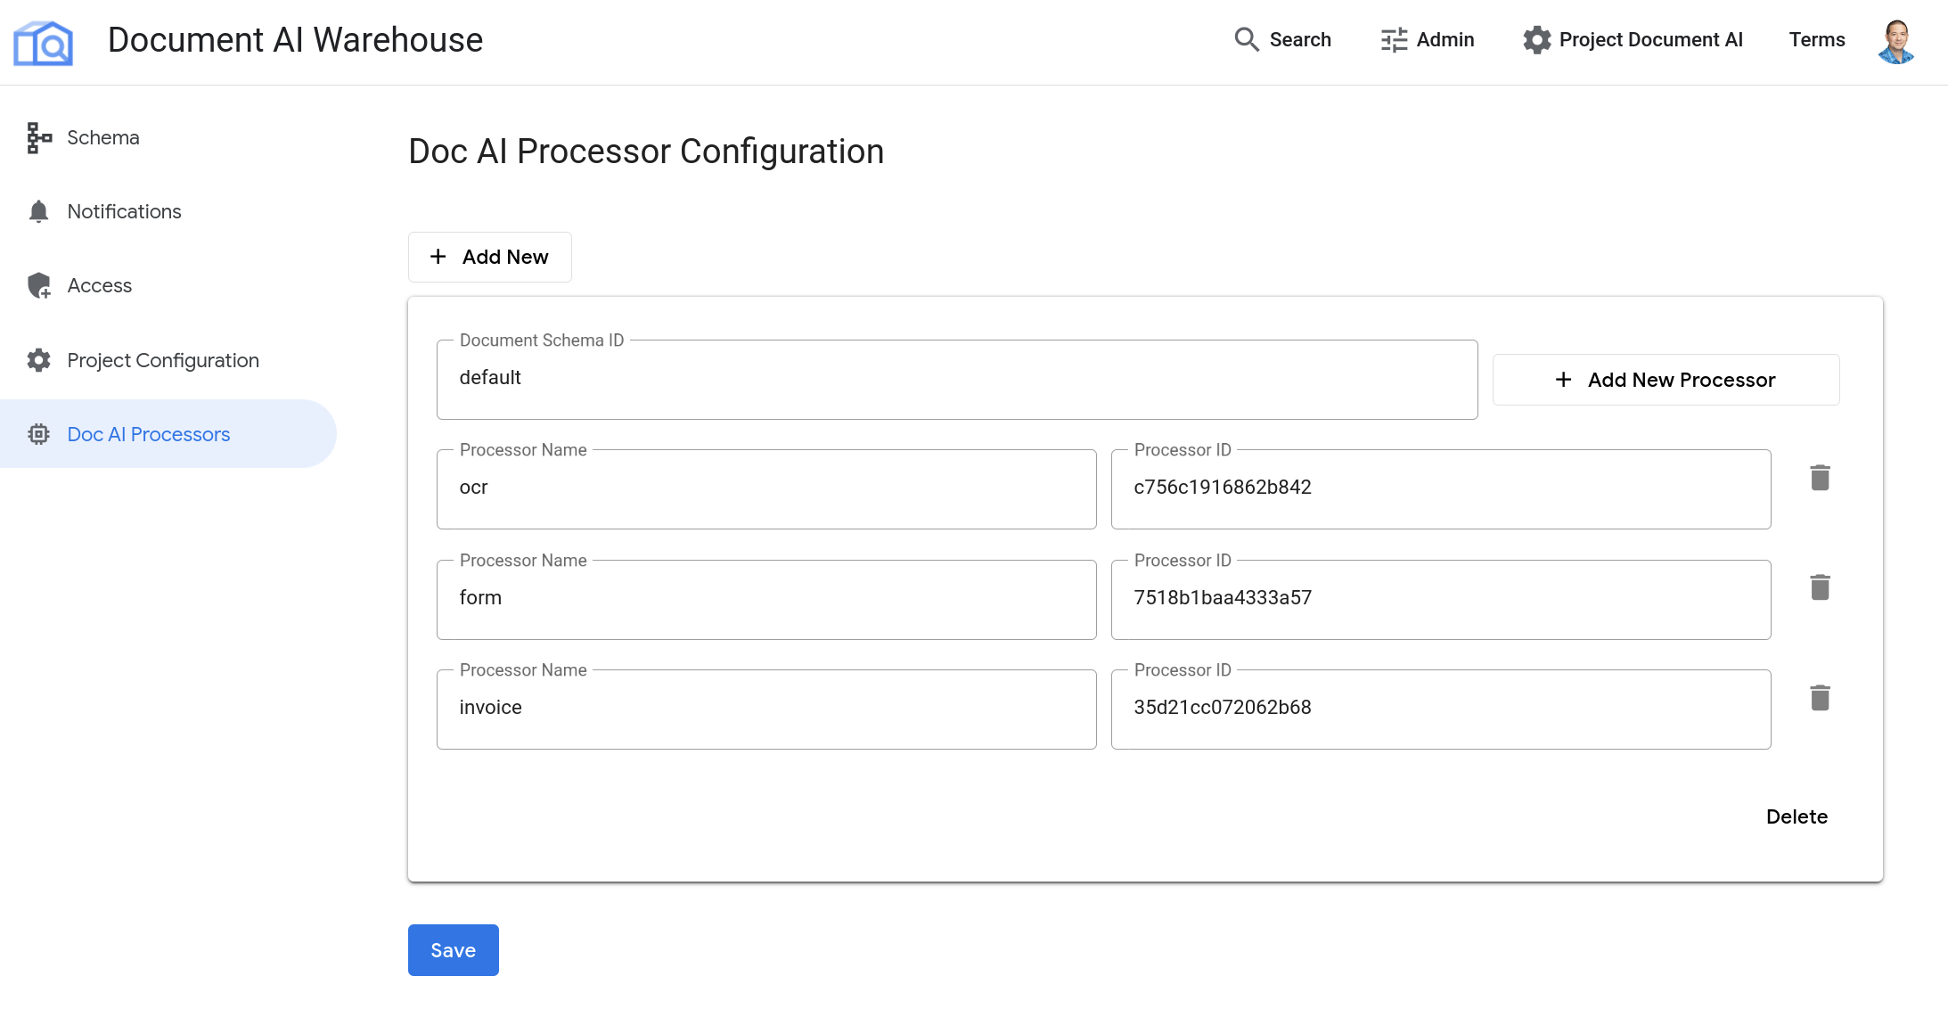This screenshot has height=1009, width=1948.
Task: Click the Schema sidebar icon
Action: tap(38, 136)
